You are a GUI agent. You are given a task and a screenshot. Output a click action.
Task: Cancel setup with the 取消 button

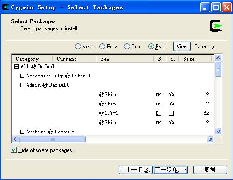click(x=210, y=170)
